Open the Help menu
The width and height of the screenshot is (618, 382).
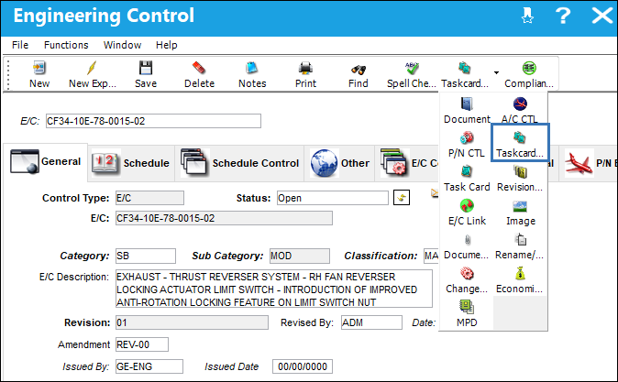(x=166, y=45)
